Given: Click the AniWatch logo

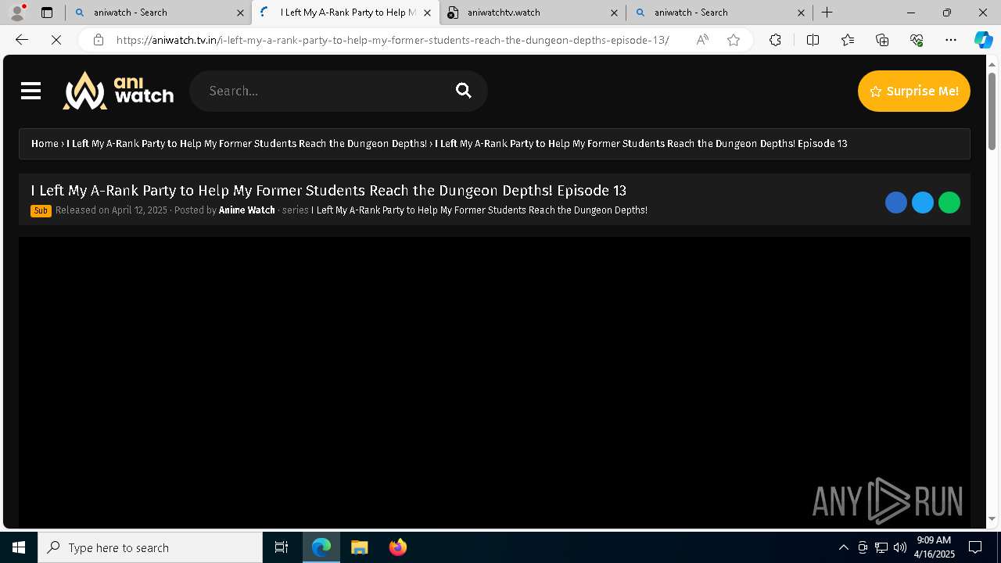Looking at the screenshot, I should tap(118, 91).
